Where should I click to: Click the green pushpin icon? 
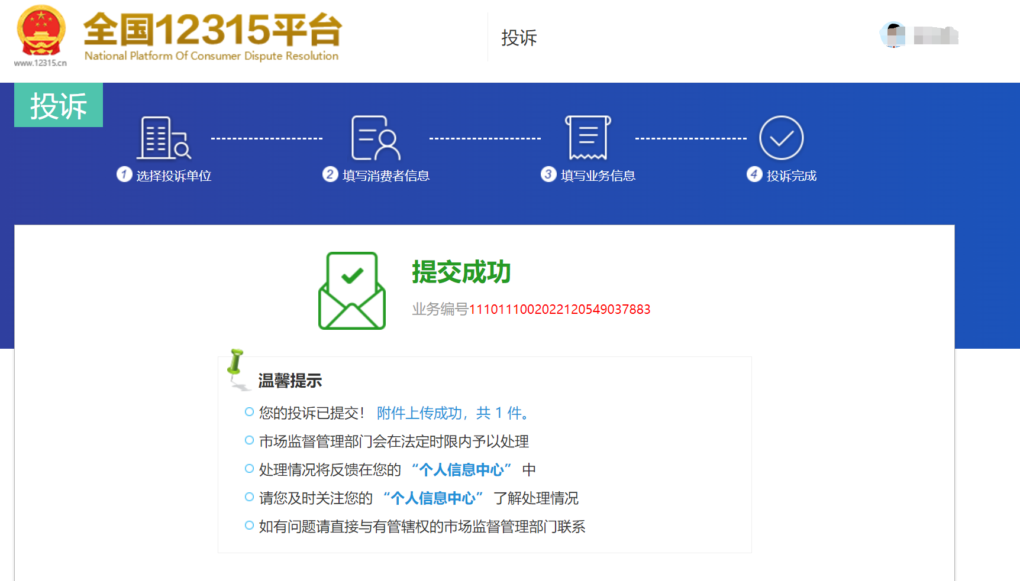[238, 369]
